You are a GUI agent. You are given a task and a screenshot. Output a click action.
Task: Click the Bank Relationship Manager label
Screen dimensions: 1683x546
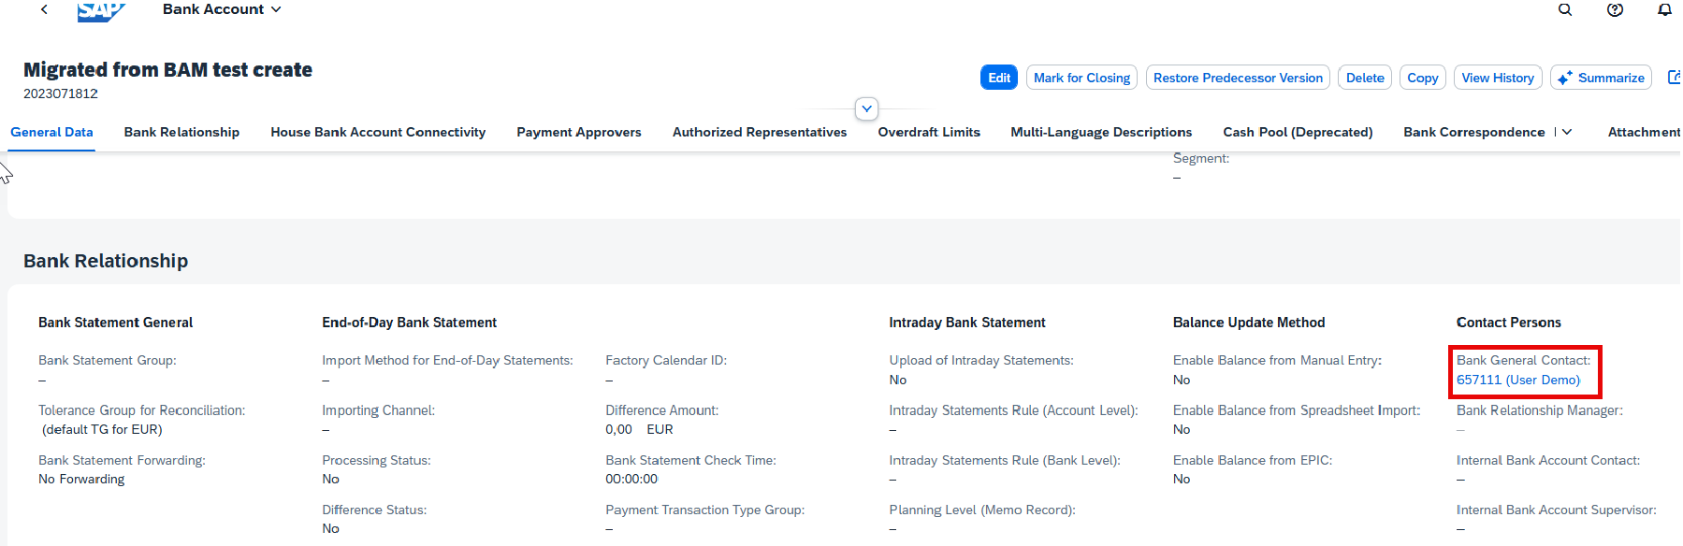point(1540,410)
